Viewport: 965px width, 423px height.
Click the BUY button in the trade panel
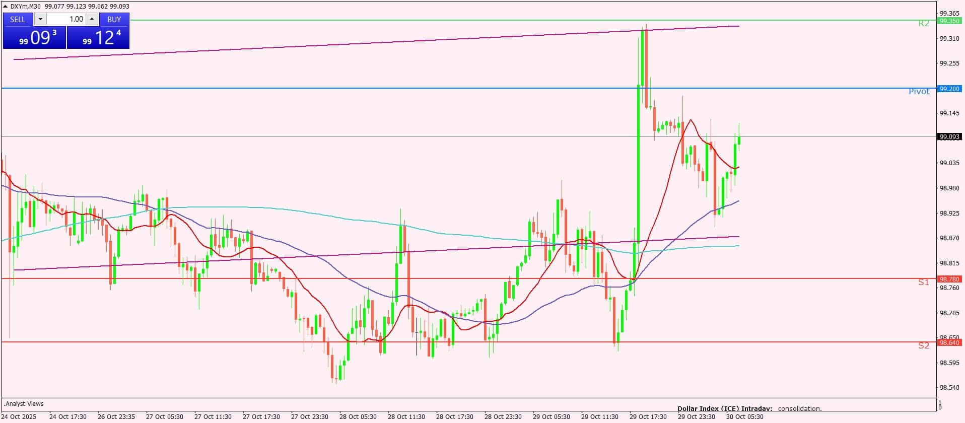[x=114, y=19]
